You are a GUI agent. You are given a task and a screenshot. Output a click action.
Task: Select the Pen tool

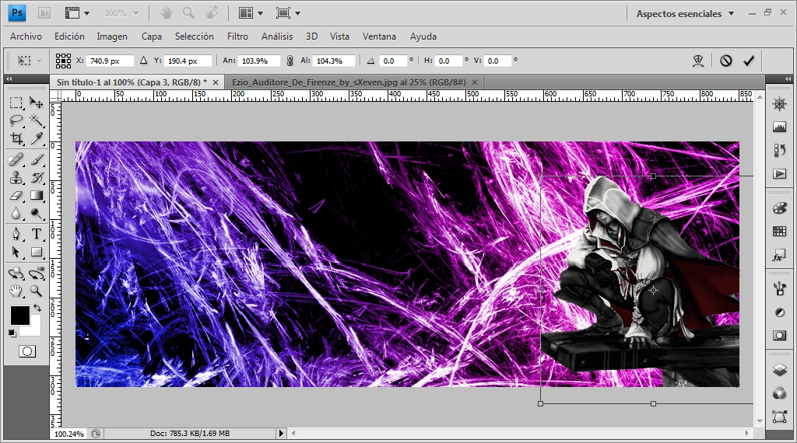point(16,234)
